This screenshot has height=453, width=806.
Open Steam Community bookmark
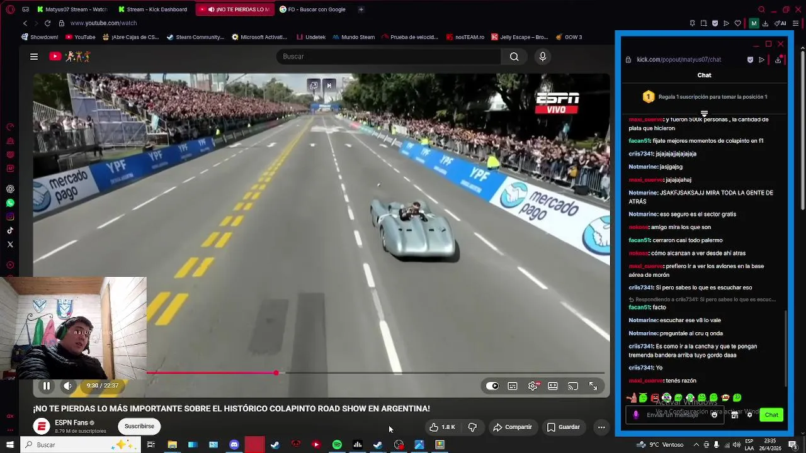coord(195,37)
